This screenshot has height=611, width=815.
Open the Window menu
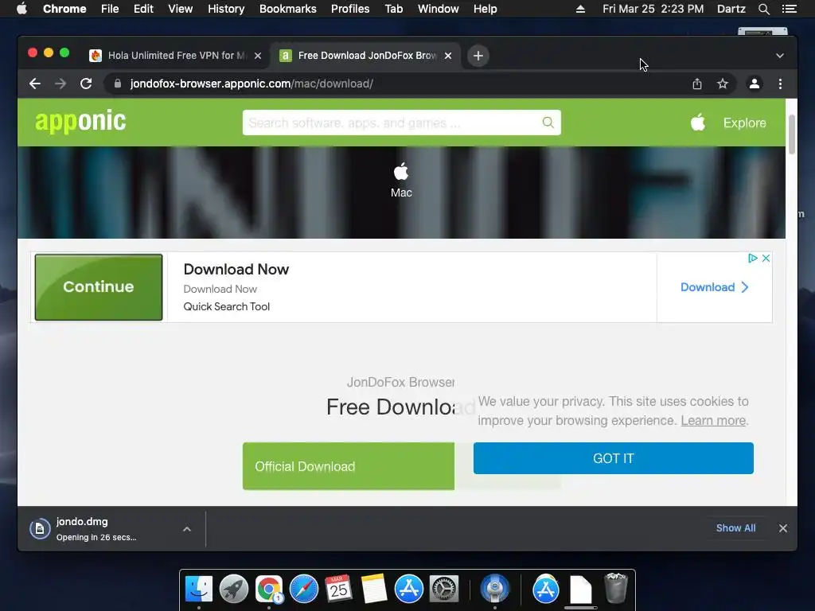click(439, 9)
